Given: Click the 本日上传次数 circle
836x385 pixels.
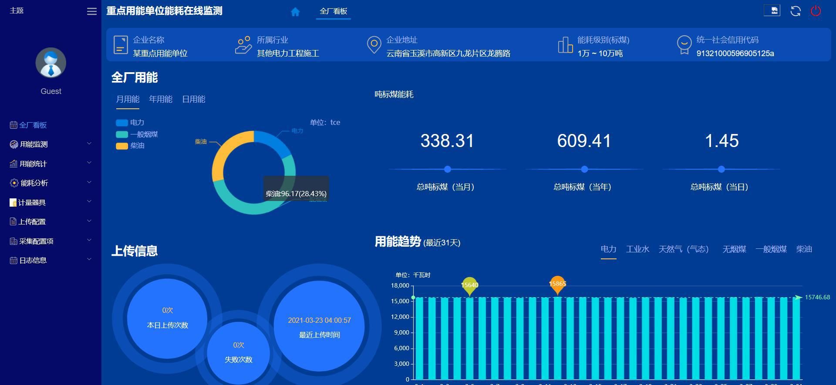Looking at the screenshot, I should pyautogui.click(x=167, y=318).
